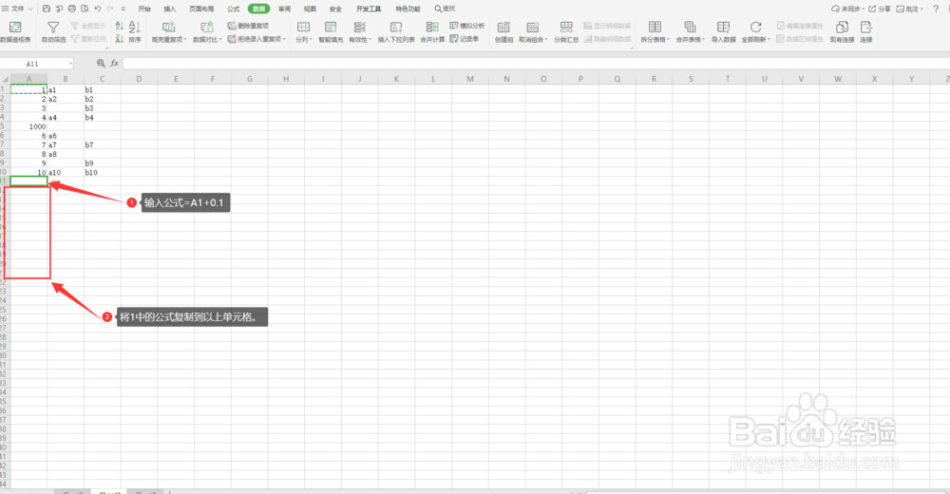Click the 隐藏明细数据 Hide Detail button
Image resolution: width=950 pixels, height=494 pixels.
click(607, 39)
